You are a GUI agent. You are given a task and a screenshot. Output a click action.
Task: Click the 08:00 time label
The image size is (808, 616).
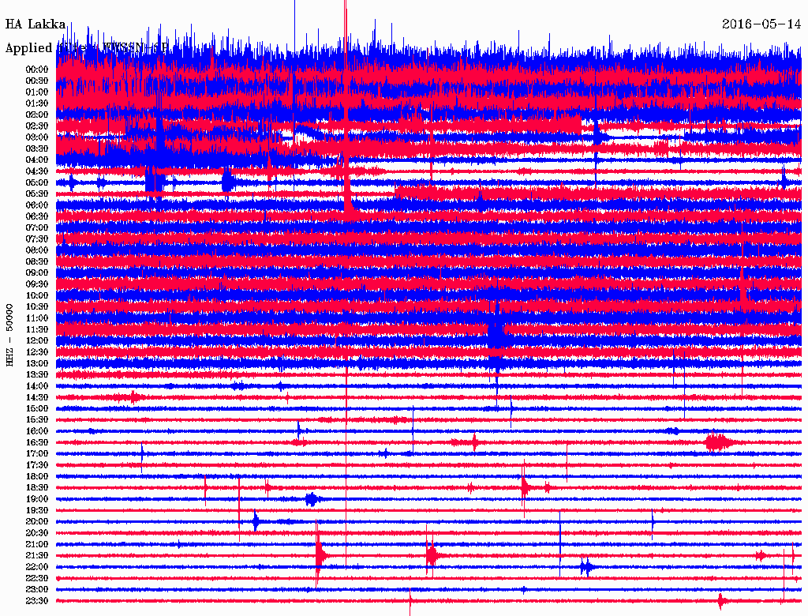pyautogui.click(x=37, y=250)
